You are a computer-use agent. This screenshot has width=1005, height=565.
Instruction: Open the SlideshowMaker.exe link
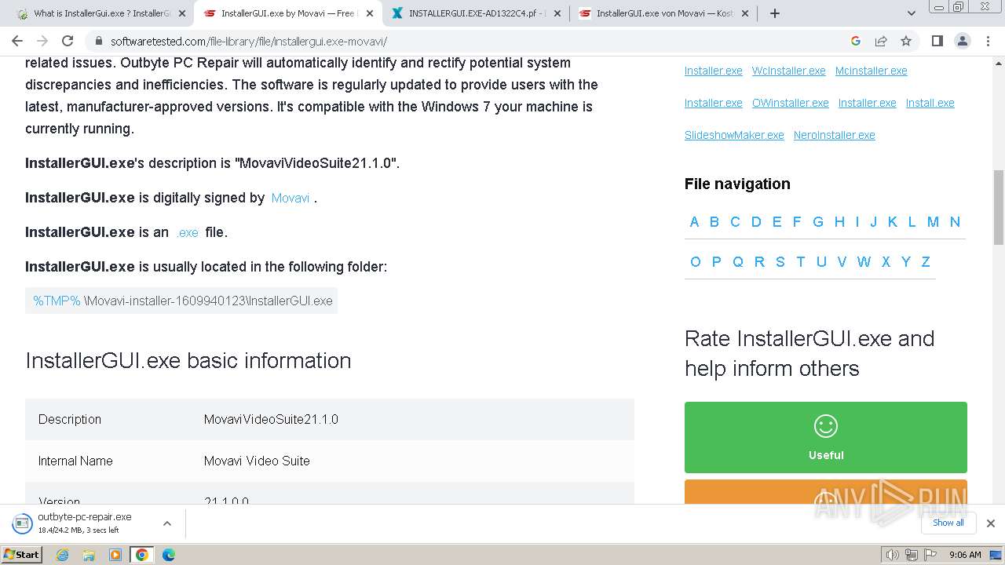734,135
